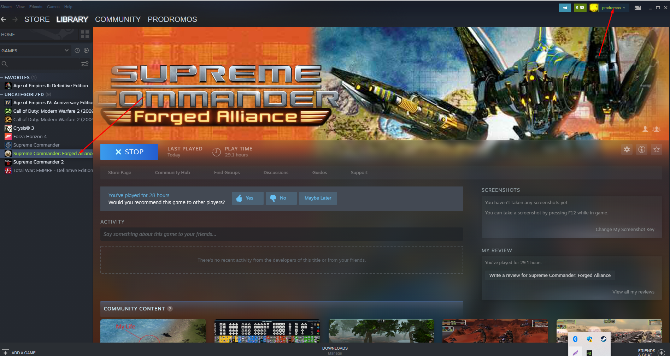Open Windows Security shield tray icon
670x356 pixels.
[x=589, y=339]
